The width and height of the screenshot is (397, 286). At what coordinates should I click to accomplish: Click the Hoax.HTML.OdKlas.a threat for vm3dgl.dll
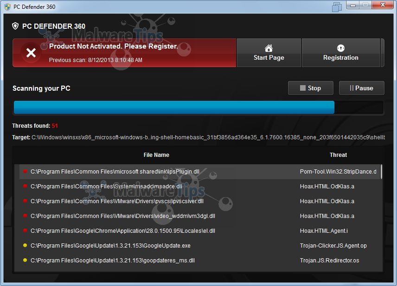[327, 216]
